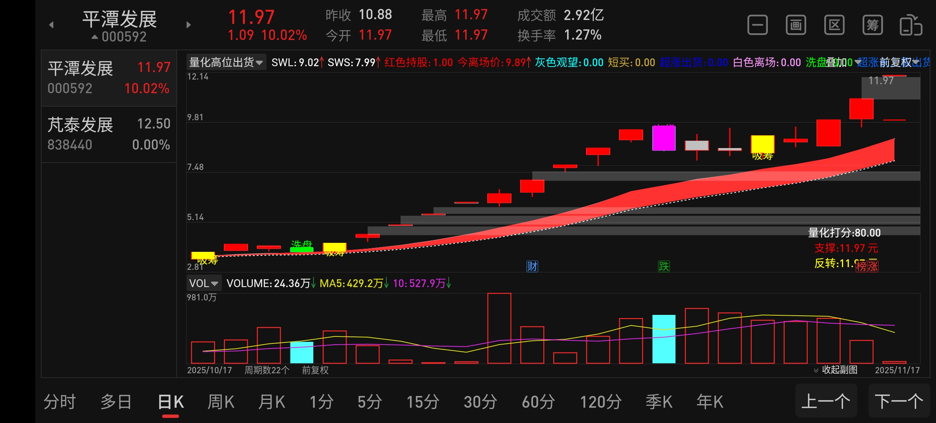936x423 pixels.
Task: Go to next stock with right arrow
Action: [x=189, y=25]
